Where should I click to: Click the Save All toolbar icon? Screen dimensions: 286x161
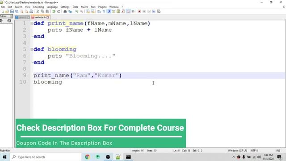tap(17, 11)
